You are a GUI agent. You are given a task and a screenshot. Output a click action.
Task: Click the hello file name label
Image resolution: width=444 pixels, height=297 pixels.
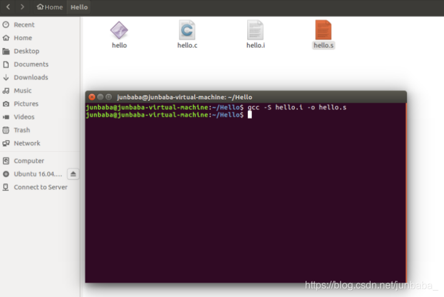click(119, 45)
